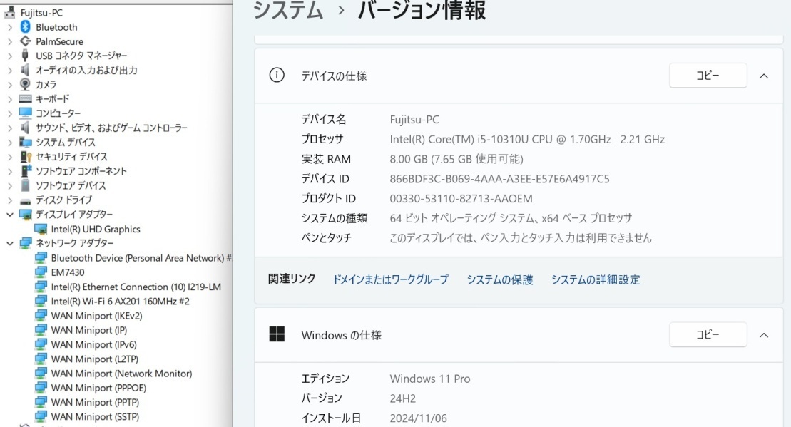Click the コンピューター monitor icon

(x=25, y=113)
